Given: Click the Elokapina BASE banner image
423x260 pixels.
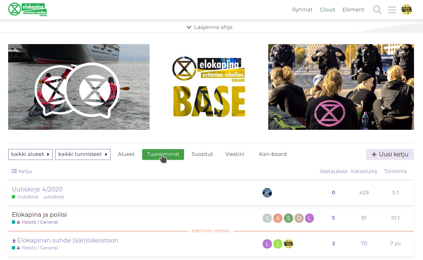Looking at the screenshot, I should pyautogui.click(x=209, y=87).
